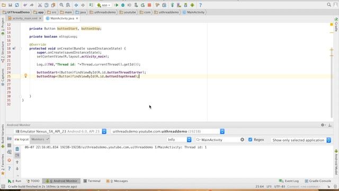Close the MainActivity.java tab
Viewport: 339px width, 191px height.
(x=77, y=19)
